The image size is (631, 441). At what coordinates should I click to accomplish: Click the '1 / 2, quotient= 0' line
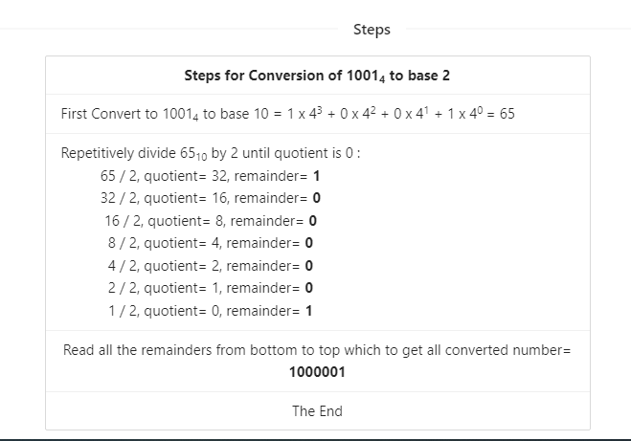(x=211, y=311)
